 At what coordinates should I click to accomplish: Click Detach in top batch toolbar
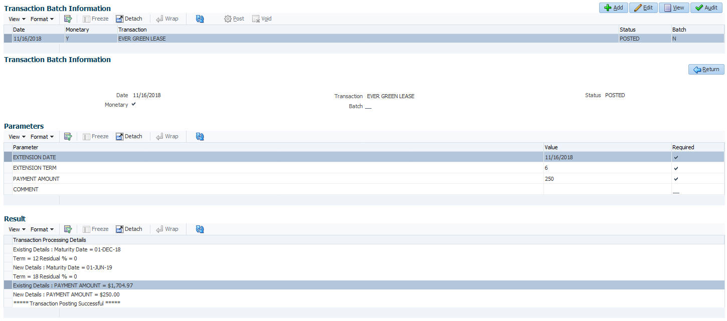click(x=129, y=19)
